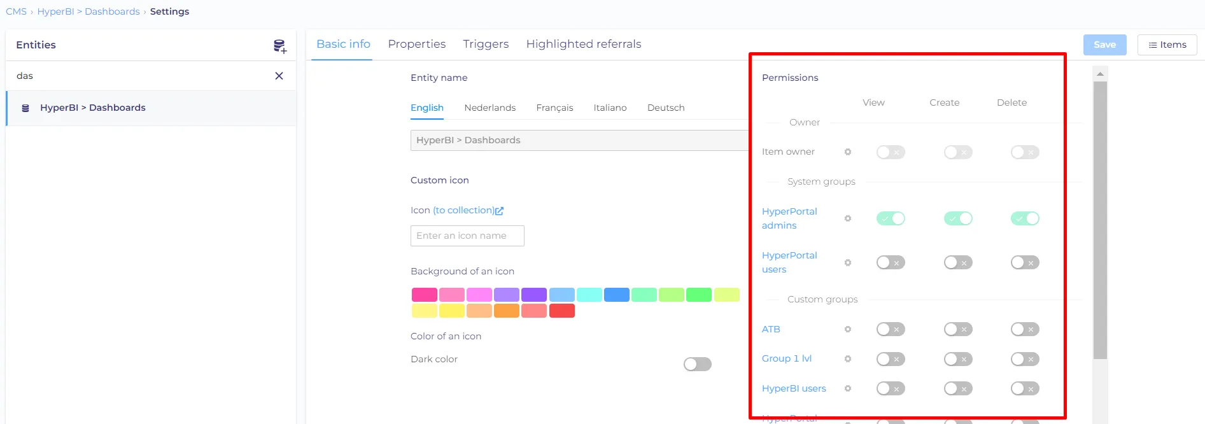This screenshot has height=424, width=1205.
Task: Click the Save button
Action: tap(1105, 45)
